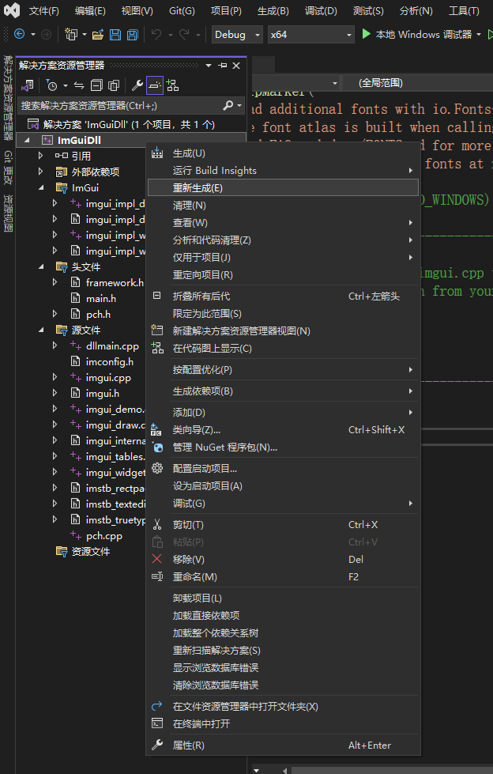This screenshot has width=493, height=774.
Task: Open the 文件(F) menu
Action: tap(43, 11)
